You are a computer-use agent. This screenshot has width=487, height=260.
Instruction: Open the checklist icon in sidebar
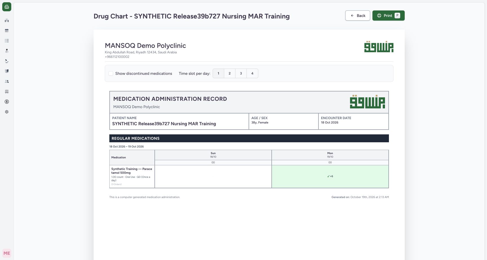pos(7,41)
